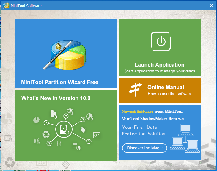Select the MiniTool Partition Wizard Free title

coord(60,82)
